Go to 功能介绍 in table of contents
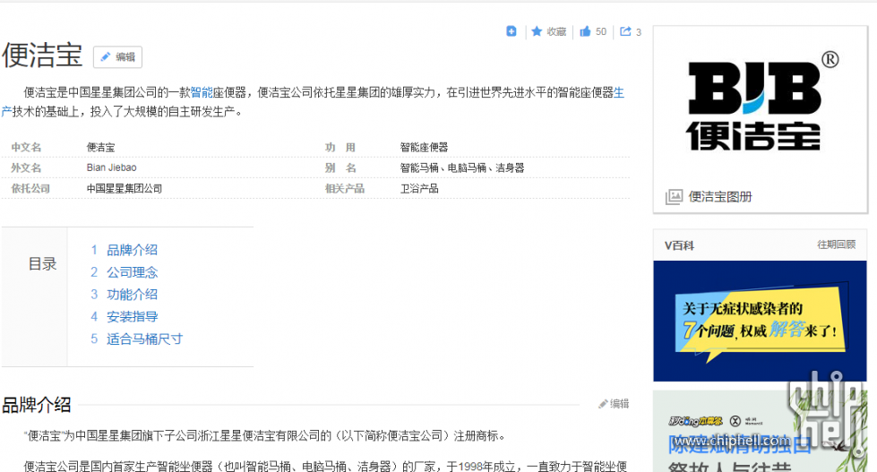877x472 pixels. (132, 294)
